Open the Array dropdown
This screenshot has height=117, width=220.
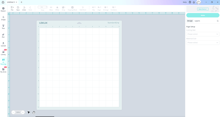63,8
